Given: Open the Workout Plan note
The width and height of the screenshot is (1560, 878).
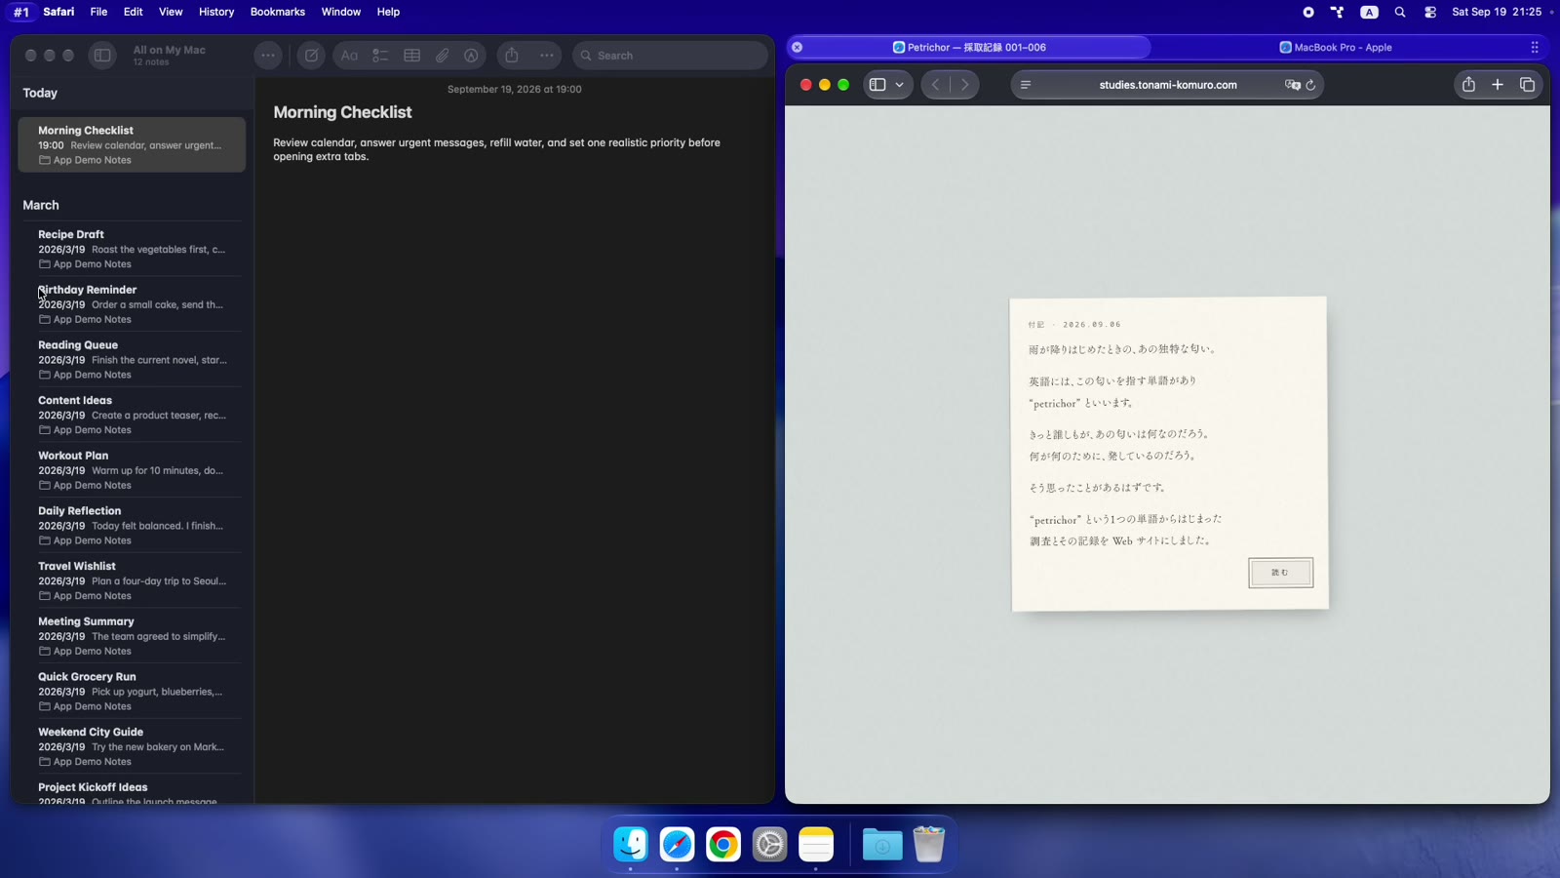Looking at the screenshot, I should coord(132,470).
